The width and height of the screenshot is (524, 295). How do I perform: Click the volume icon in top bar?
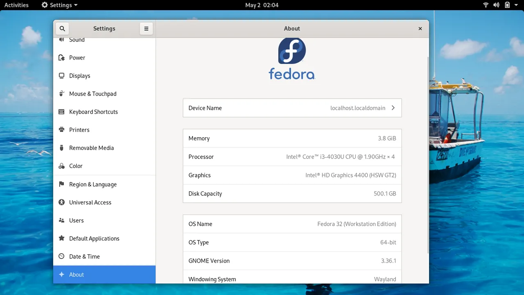point(497,5)
